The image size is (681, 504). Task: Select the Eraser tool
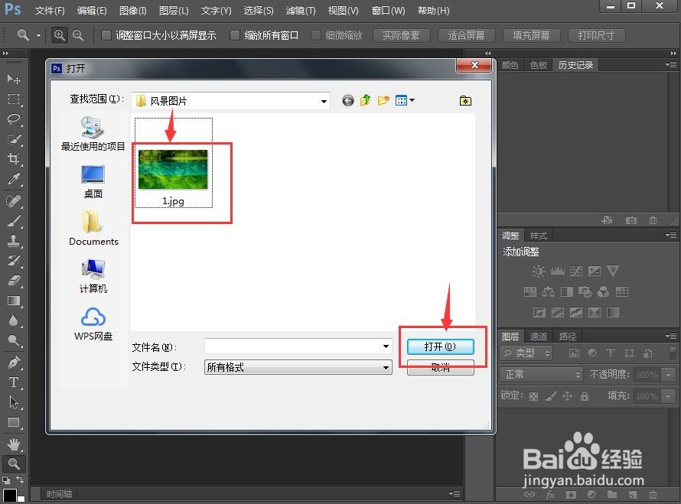click(x=14, y=281)
